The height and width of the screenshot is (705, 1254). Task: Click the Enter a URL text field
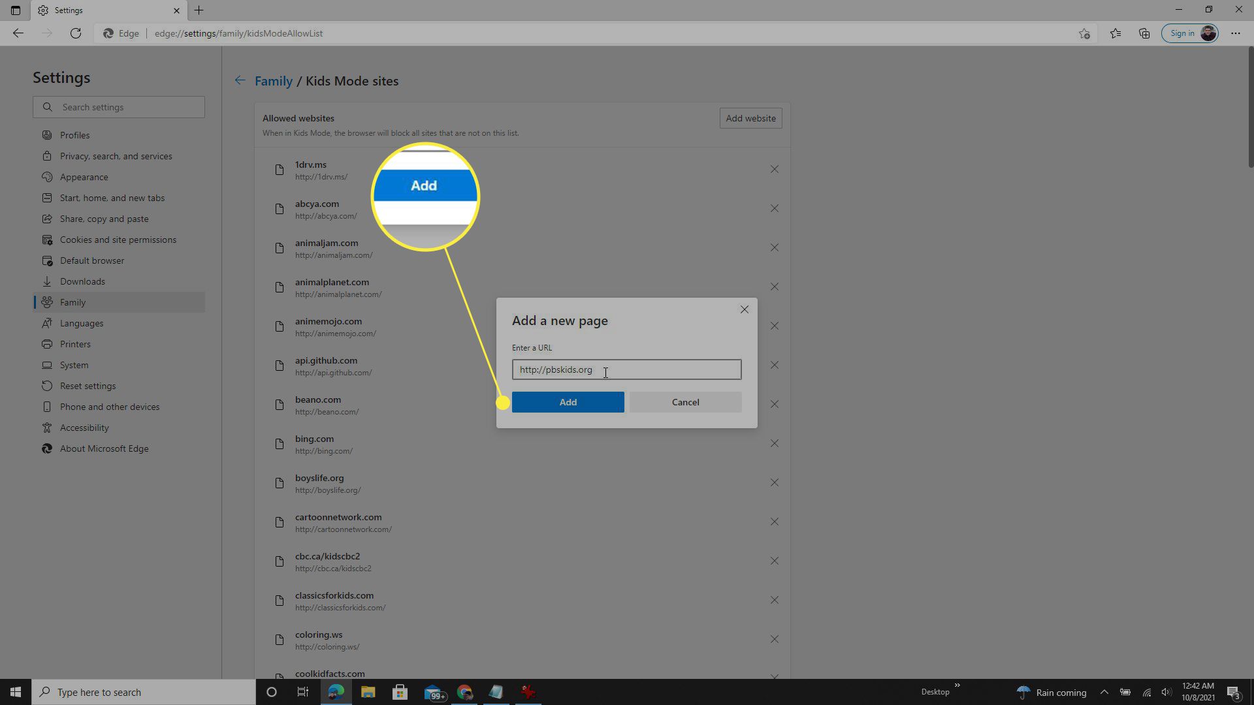pyautogui.click(x=626, y=369)
